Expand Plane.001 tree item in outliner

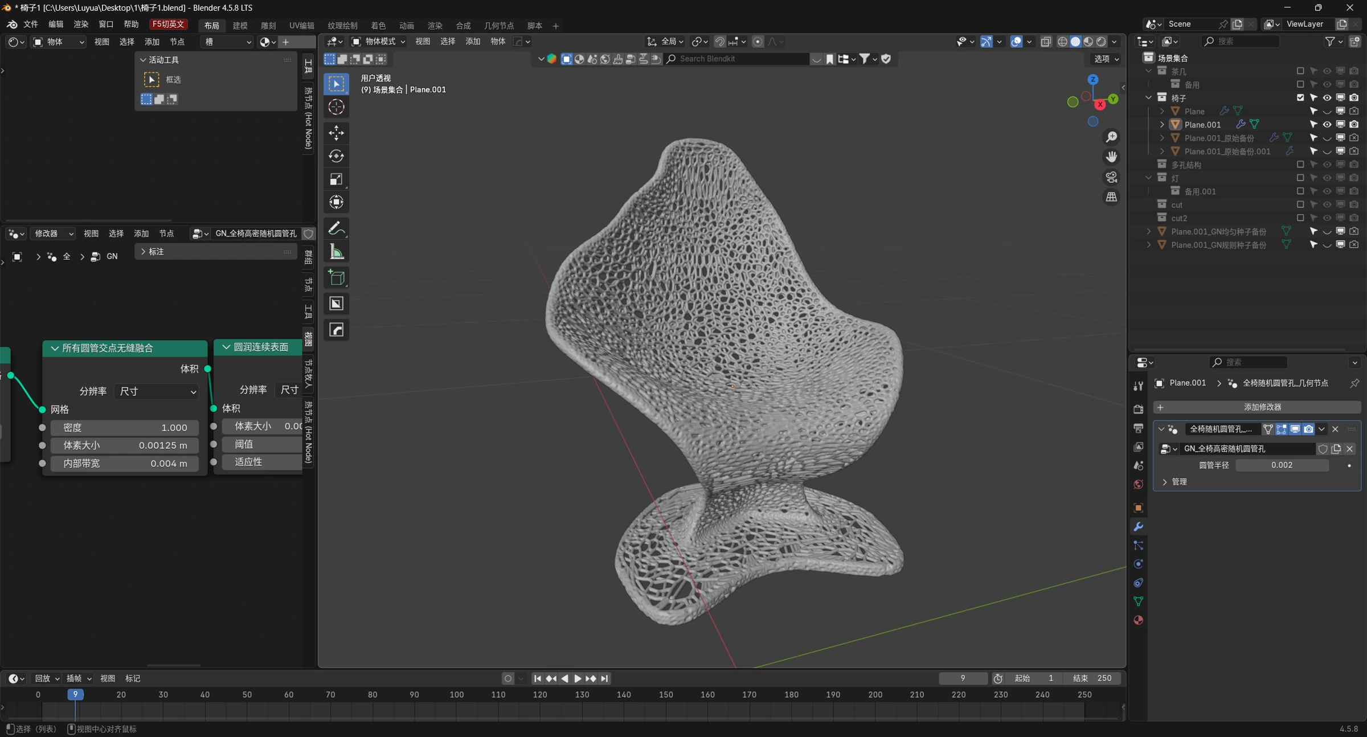tap(1162, 124)
